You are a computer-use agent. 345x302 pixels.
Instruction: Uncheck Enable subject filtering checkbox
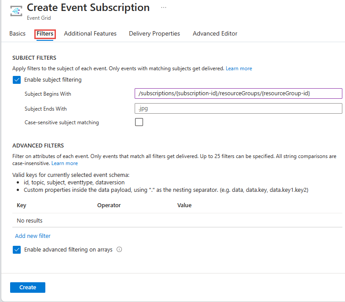click(17, 80)
